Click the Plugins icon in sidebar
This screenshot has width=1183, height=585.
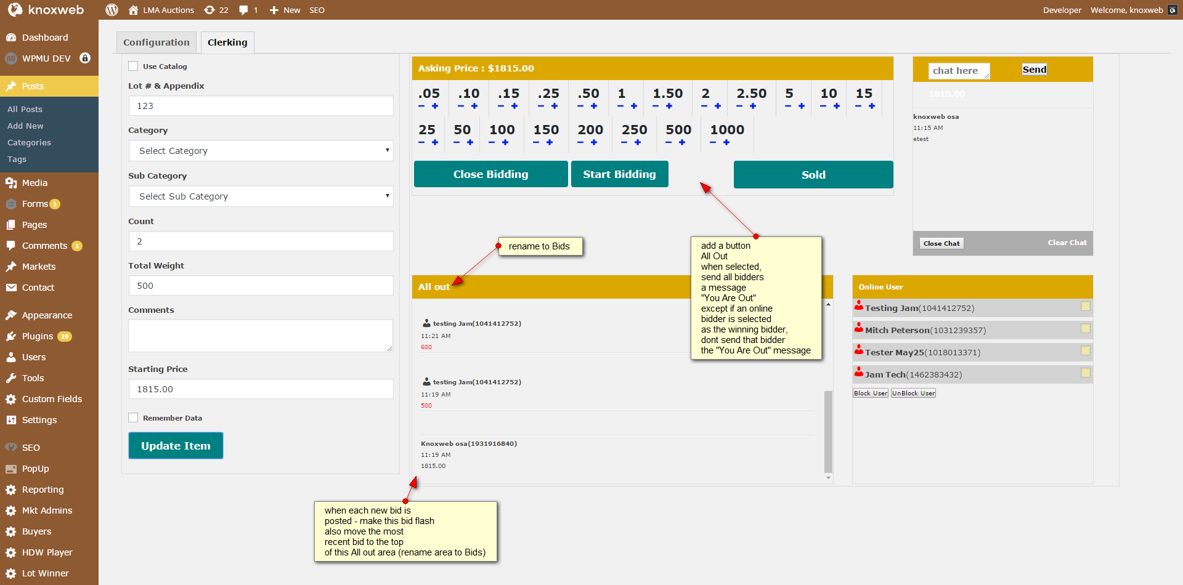click(x=11, y=336)
